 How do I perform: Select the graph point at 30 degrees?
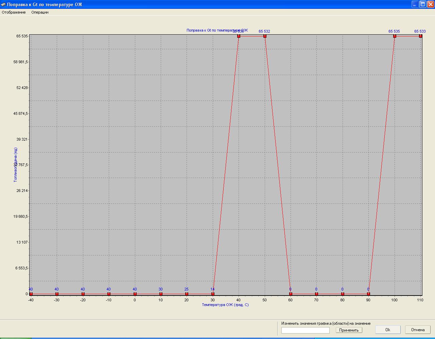click(213, 294)
